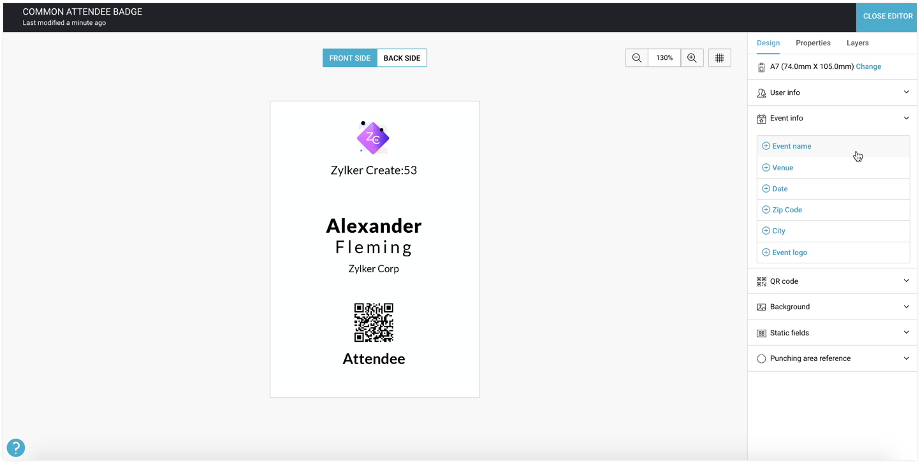Screen dimensions: 920x463
Task: Switch to the Front Side view
Action: click(x=349, y=58)
